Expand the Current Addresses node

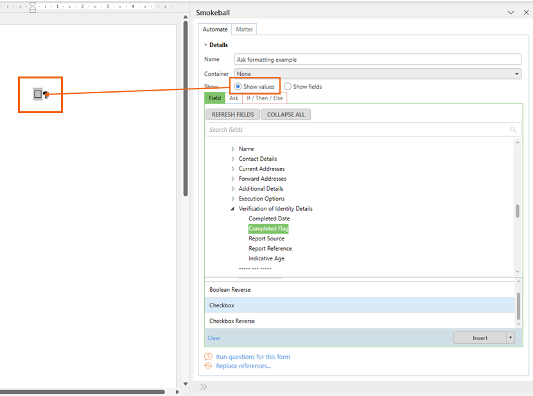click(233, 168)
